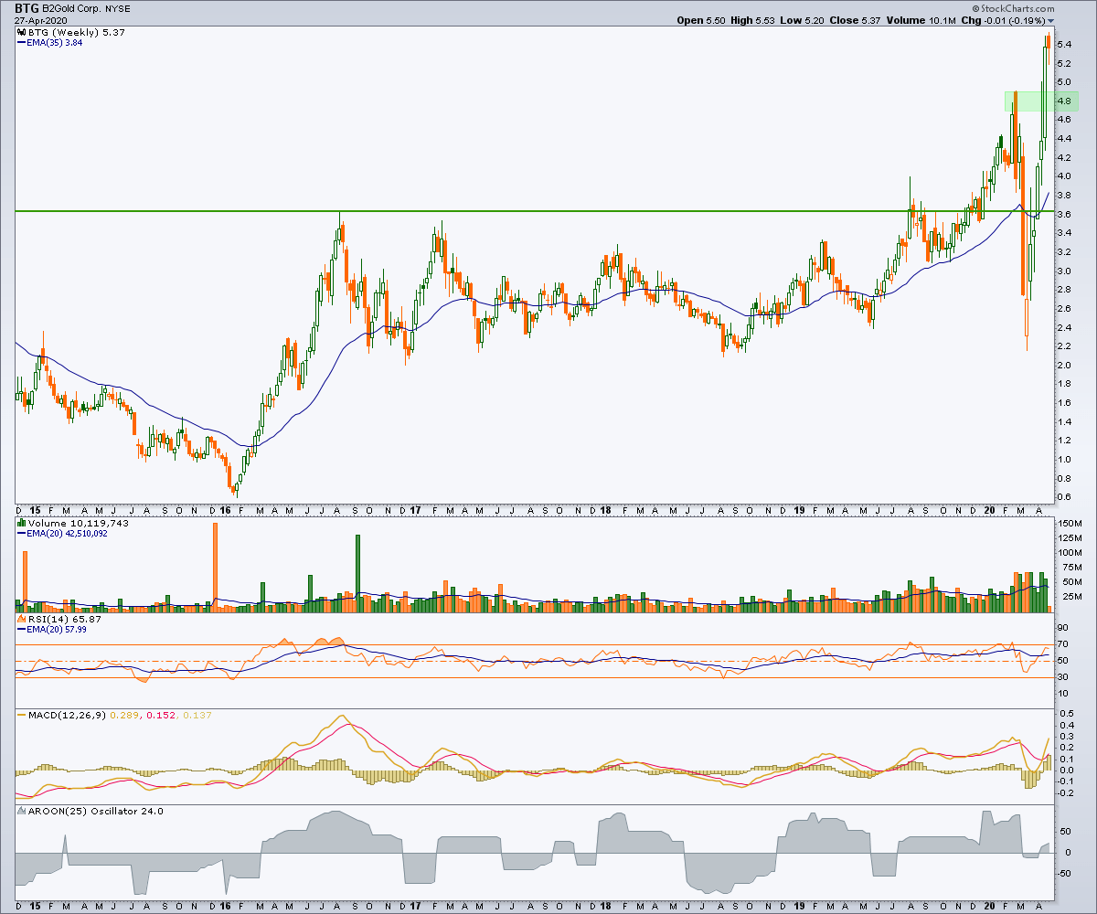This screenshot has height=914, width=1097.
Task: Click the 3.6 price axis label
Action: click(x=1063, y=214)
